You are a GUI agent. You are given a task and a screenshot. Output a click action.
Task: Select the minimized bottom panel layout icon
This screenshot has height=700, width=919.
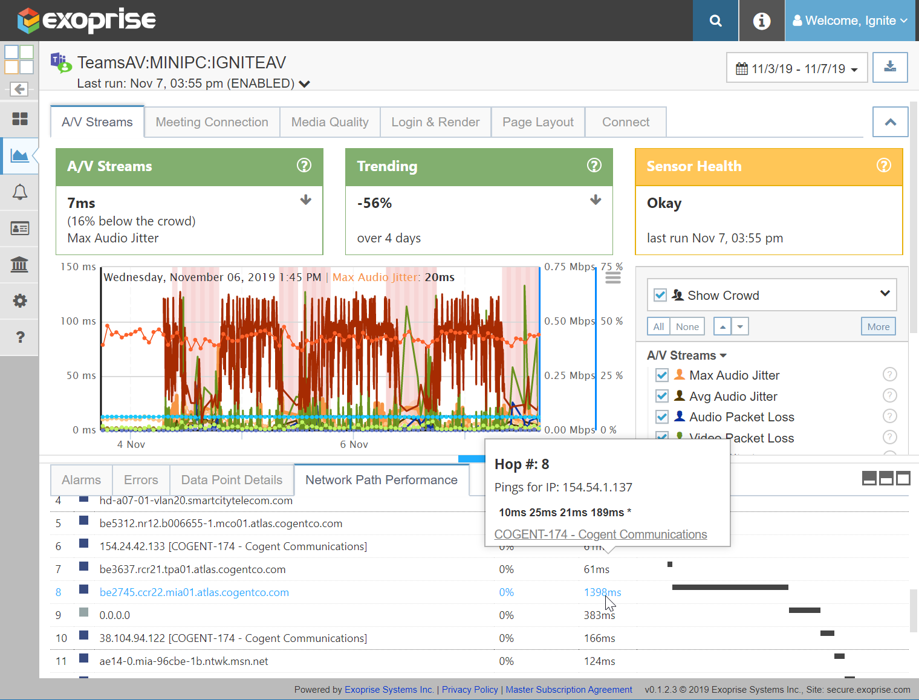[869, 478]
